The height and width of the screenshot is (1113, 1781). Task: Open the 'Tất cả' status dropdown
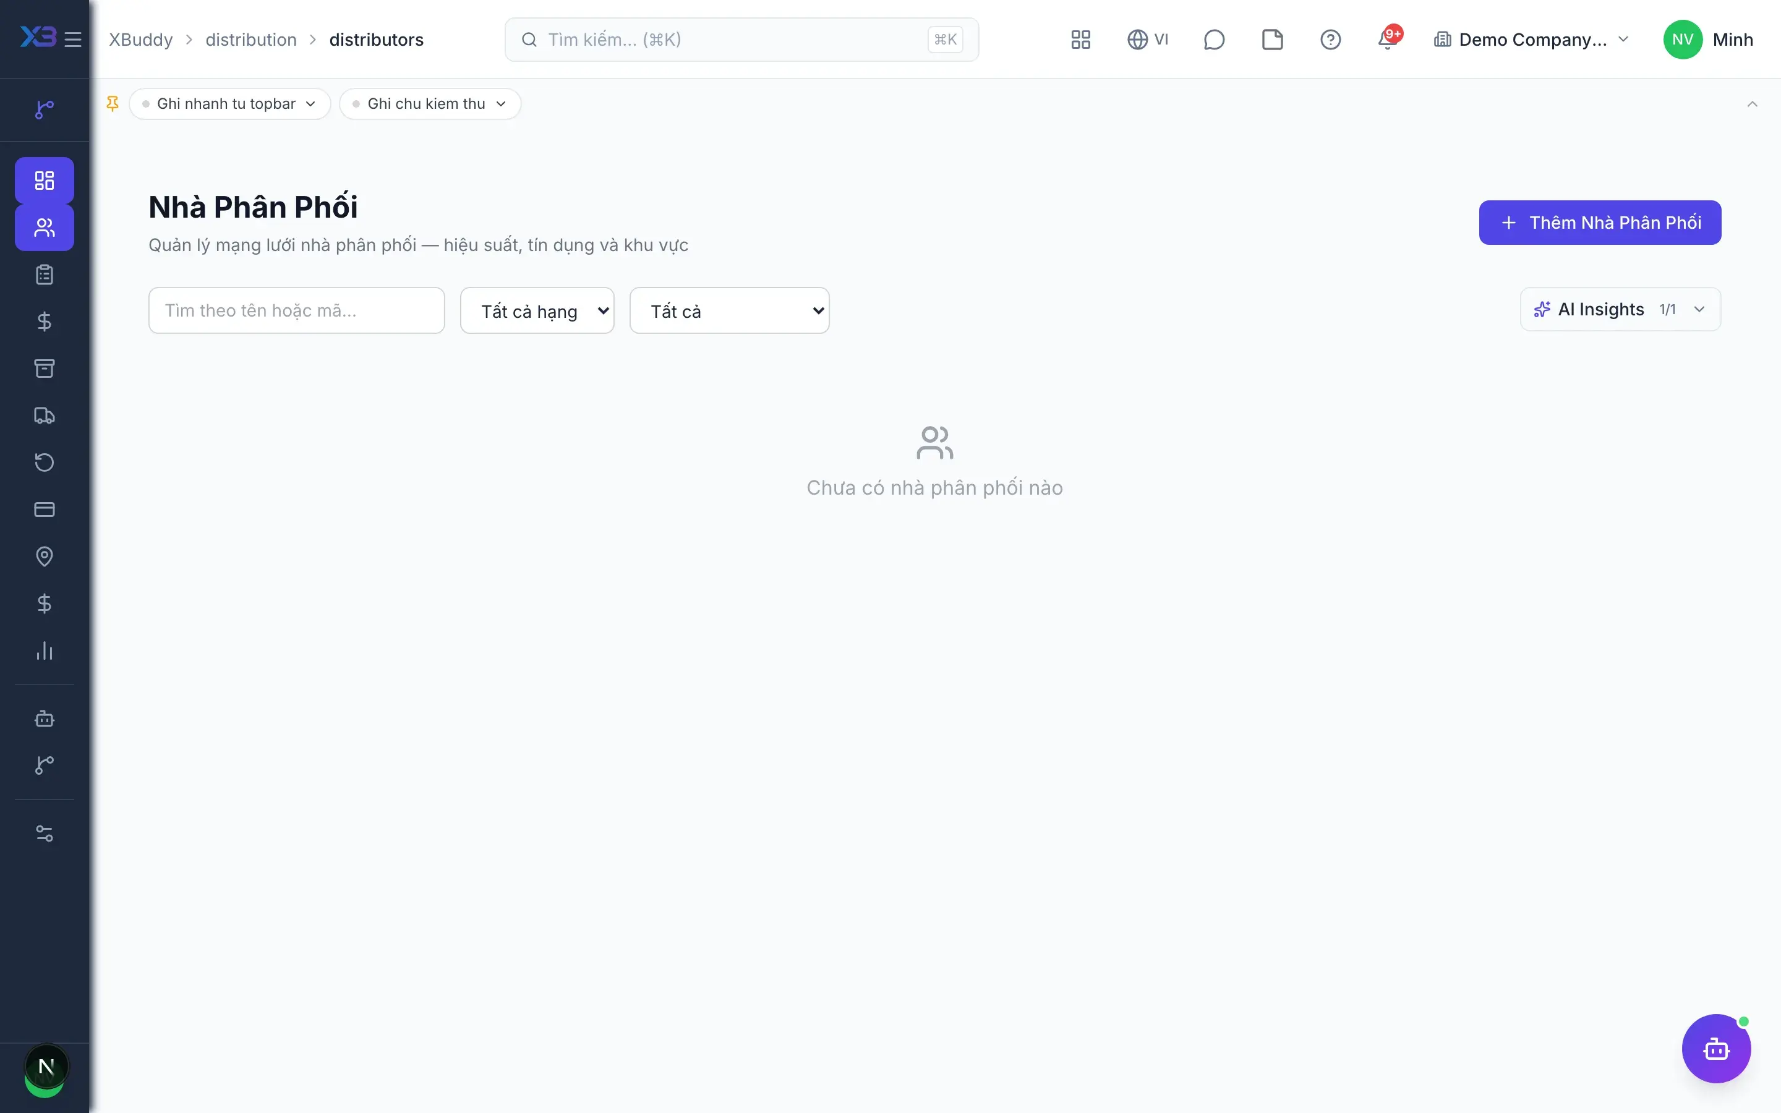(x=729, y=310)
